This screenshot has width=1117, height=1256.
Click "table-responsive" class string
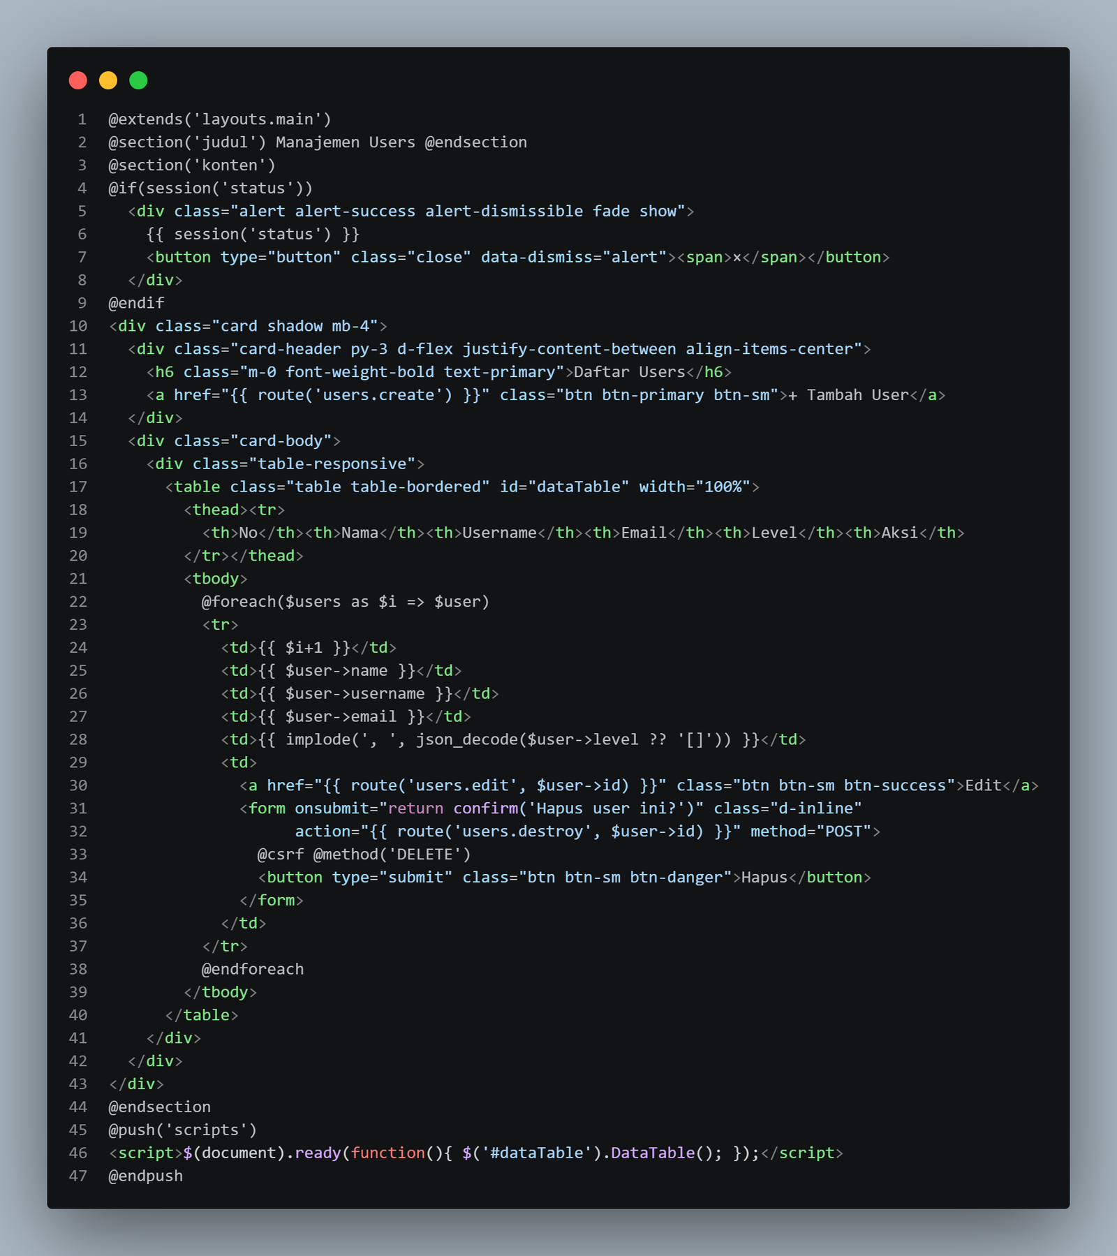click(x=332, y=464)
